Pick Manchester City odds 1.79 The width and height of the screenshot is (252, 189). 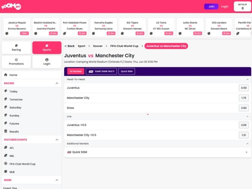coord(244,98)
